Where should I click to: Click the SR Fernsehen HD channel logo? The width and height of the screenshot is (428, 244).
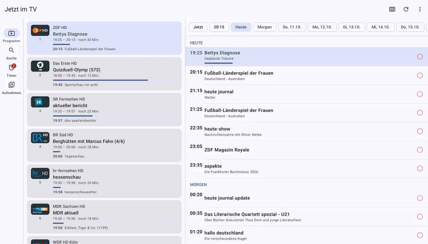40,102
